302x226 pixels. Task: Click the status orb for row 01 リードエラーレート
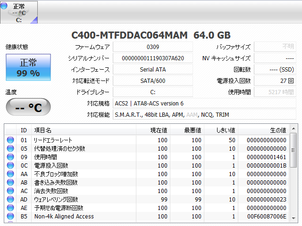pyautogui.click(x=10, y=140)
